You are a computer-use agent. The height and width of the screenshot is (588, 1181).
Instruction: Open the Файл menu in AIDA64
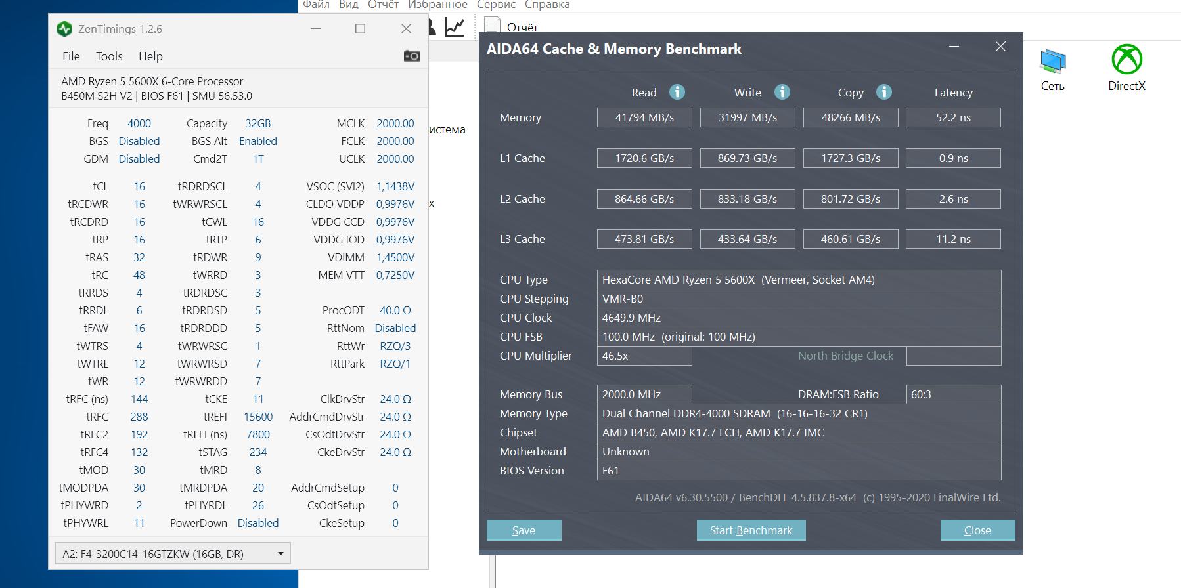(x=316, y=5)
